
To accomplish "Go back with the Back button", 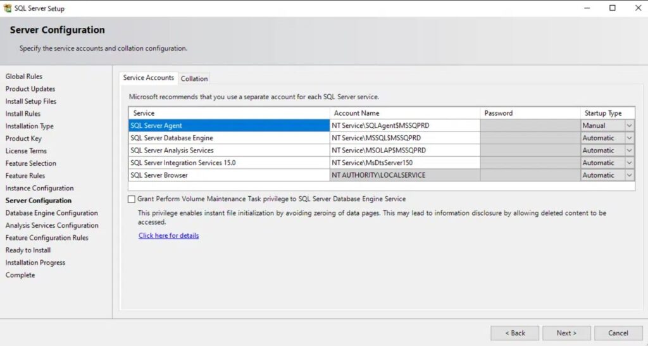I will click(515, 333).
